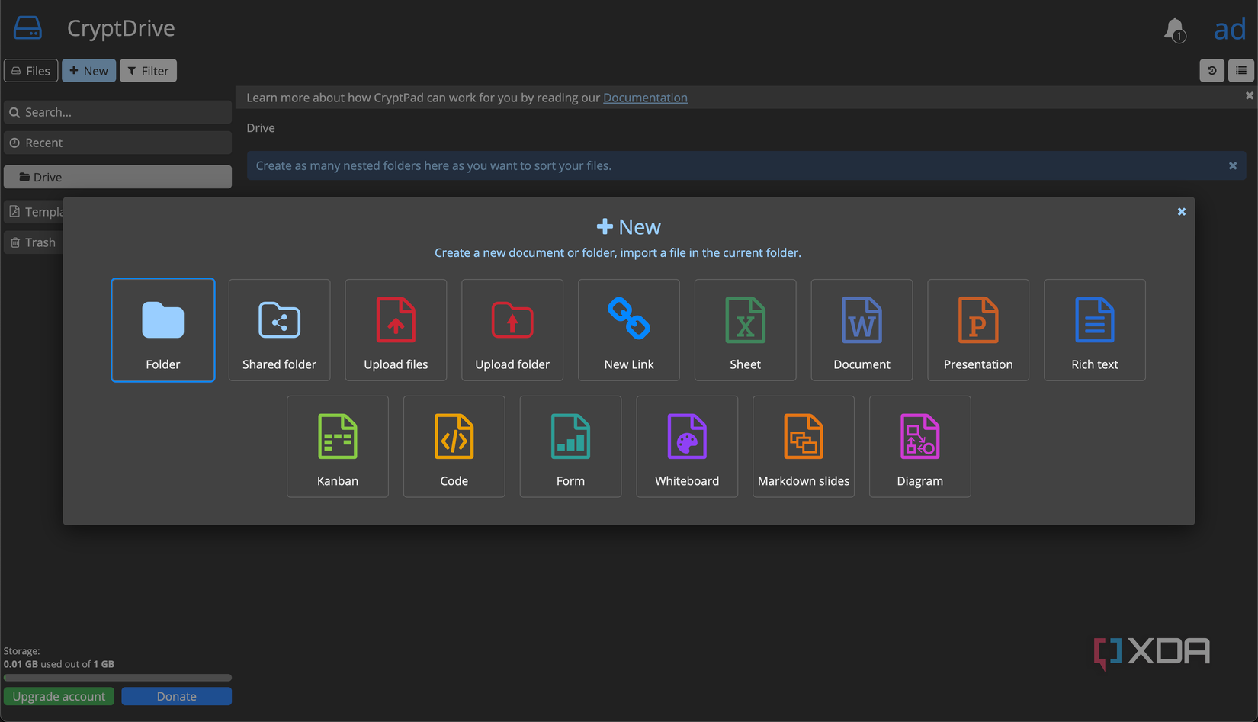1258x722 pixels.
Task: Click the Upgrade account button
Action: (59, 696)
